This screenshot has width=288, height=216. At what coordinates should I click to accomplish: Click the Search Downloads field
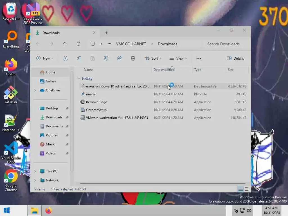point(223,44)
